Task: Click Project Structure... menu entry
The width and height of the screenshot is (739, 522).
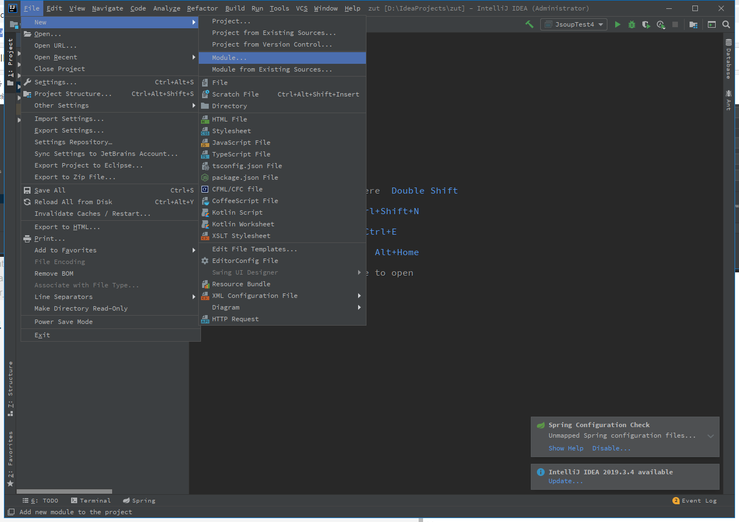Action: click(x=110, y=94)
